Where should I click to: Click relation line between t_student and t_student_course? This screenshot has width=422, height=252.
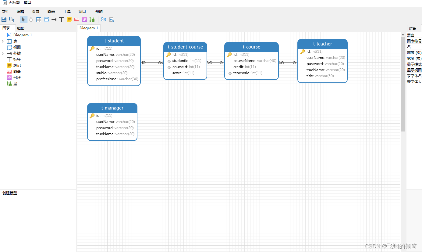[x=152, y=63]
